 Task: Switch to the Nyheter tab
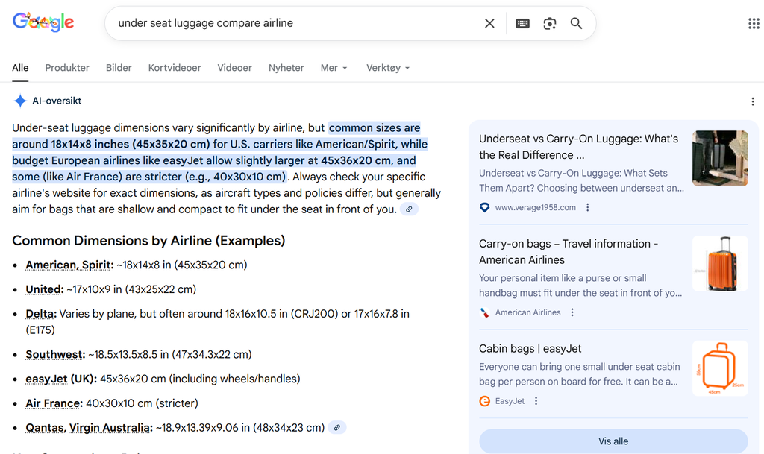[x=286, y=68]
